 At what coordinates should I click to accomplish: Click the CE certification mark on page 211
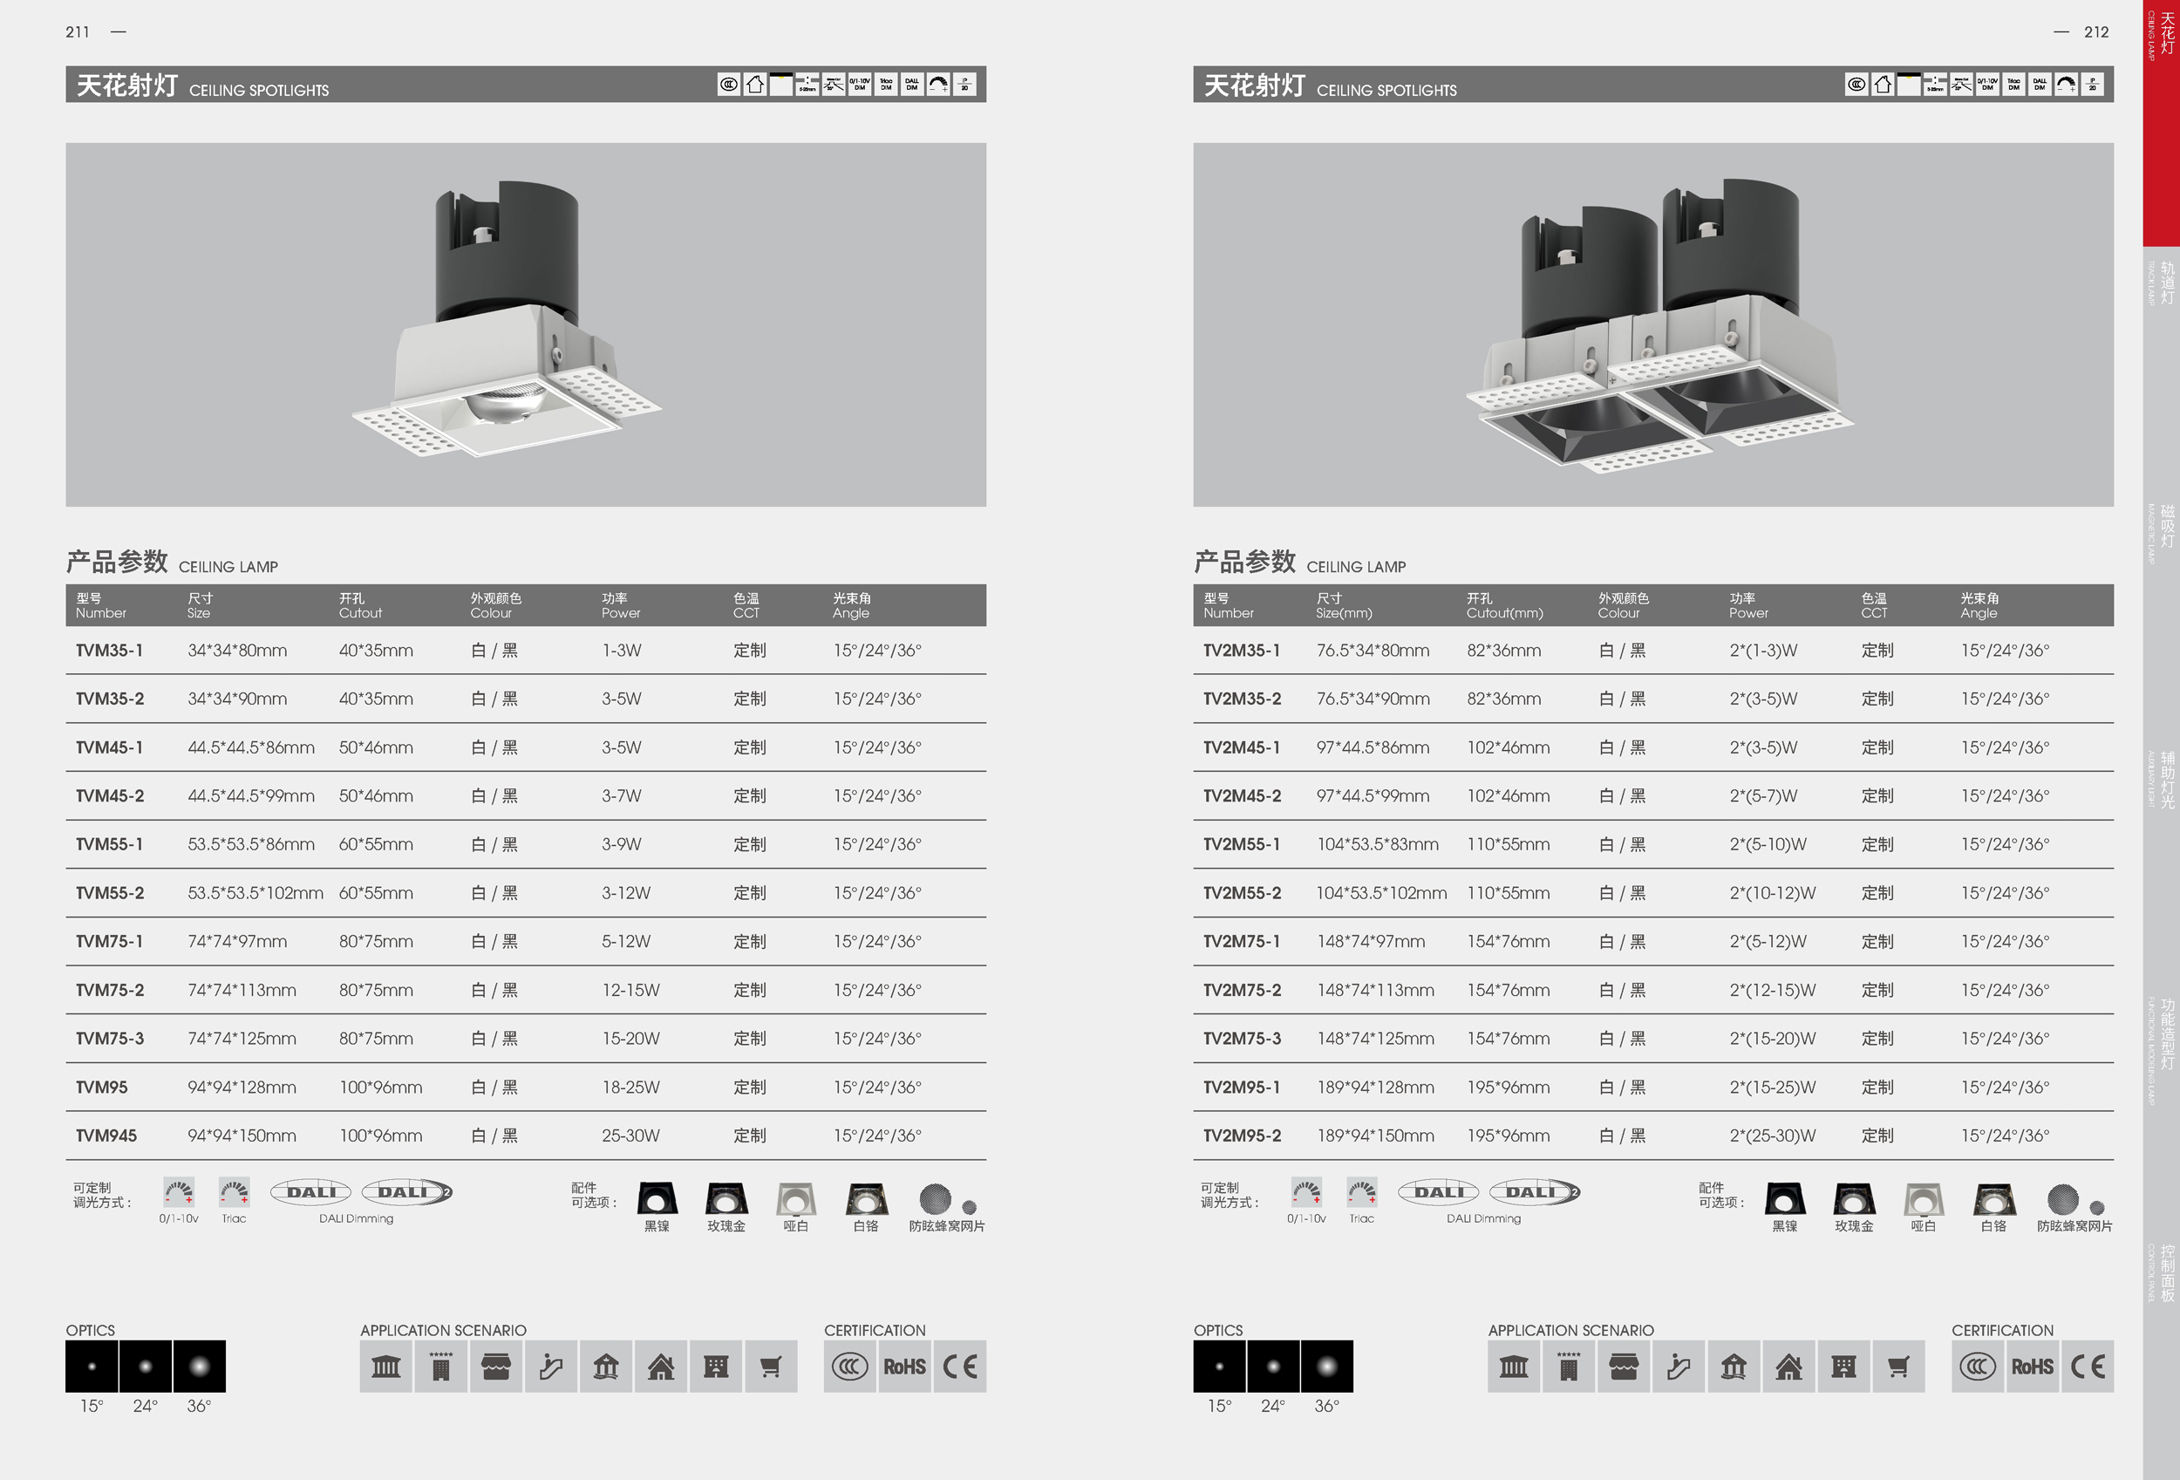[x=959, y=1367]
